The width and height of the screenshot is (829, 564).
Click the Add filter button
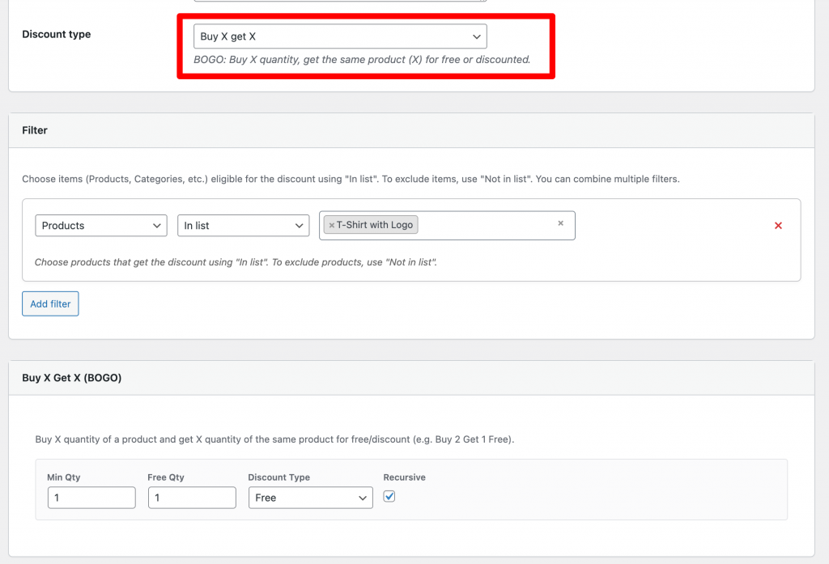tap(50, 304)
